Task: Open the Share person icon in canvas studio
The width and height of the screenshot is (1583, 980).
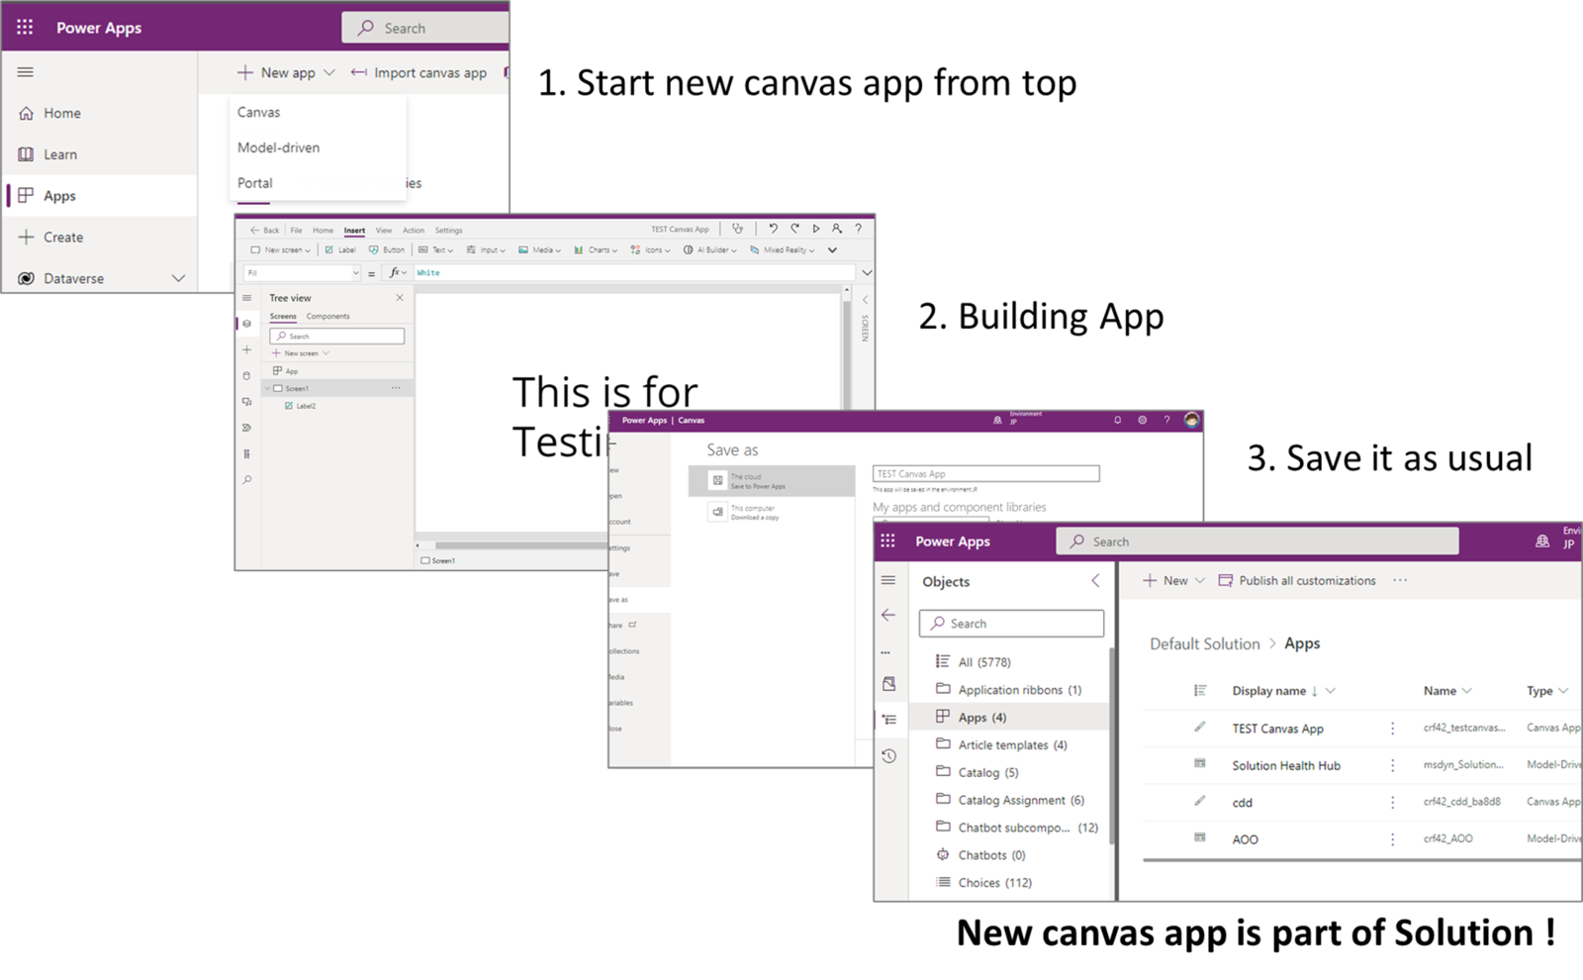Action: point(837,229)
